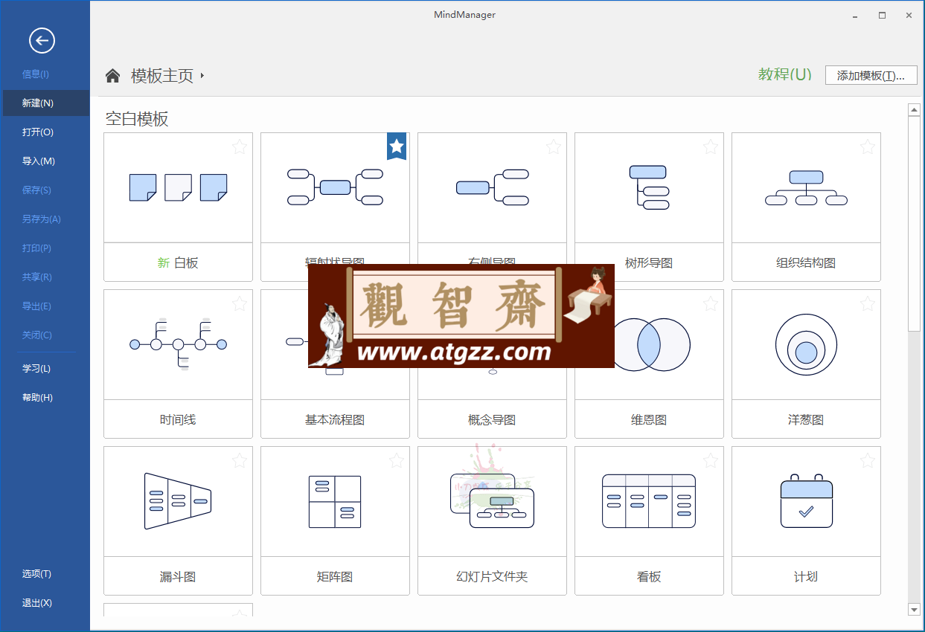Select the 维恩图 Venn diagram icon
Image resolution: width=925 pixels, height=632 pixels.
(649, 344)
